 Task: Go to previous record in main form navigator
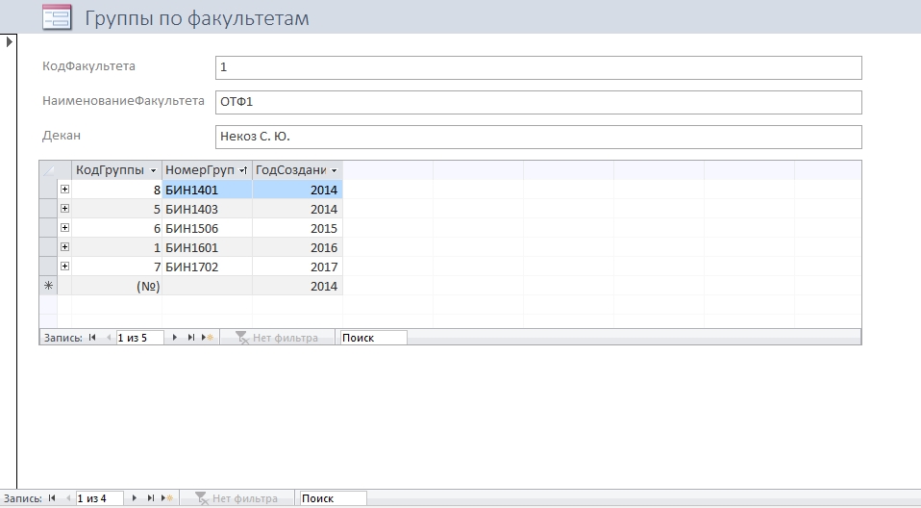67,498
